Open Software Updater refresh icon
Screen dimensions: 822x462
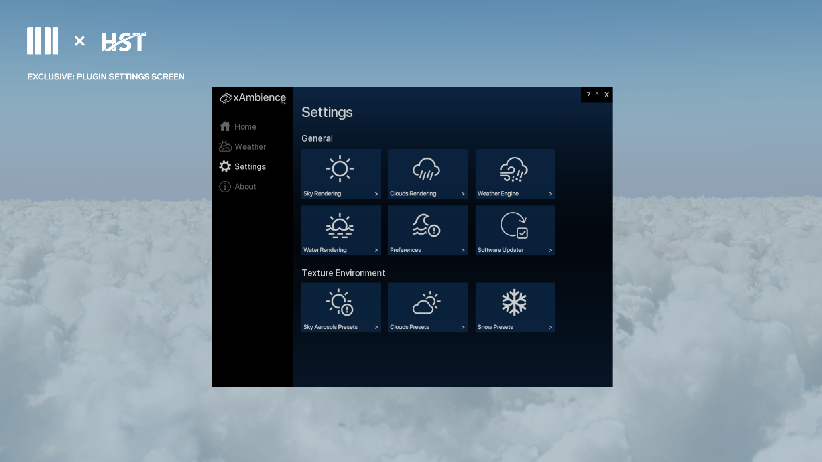(514, 225)
